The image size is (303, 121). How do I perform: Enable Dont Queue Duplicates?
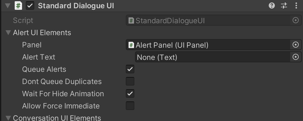(x=130, y=81)
